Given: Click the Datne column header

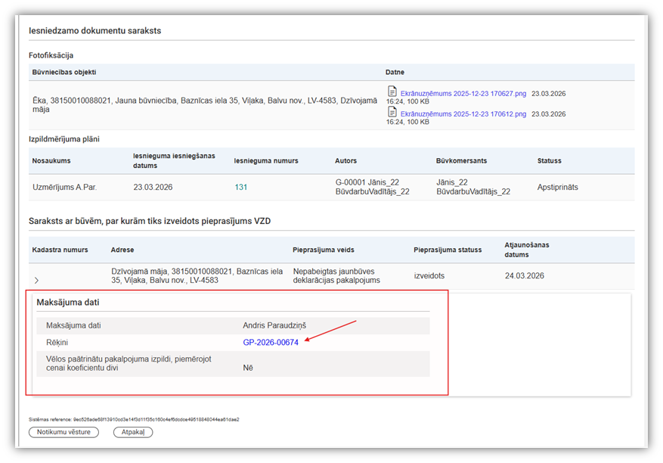Looking at the screenshot, I should pos(395,73).
